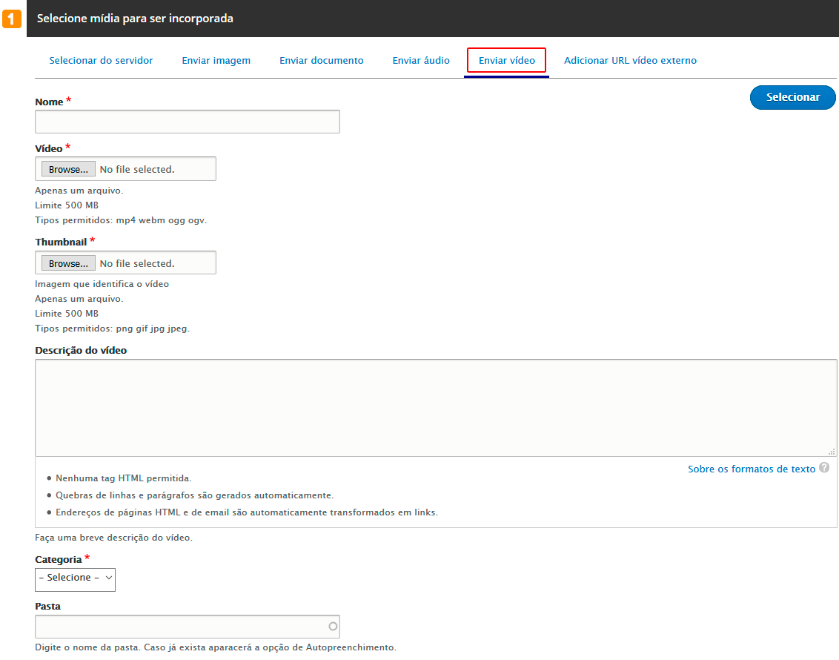The image size is (839, 660).
Task: Click the 'Selecione mídia para ser incorporada' title
Action: [135, 19]
